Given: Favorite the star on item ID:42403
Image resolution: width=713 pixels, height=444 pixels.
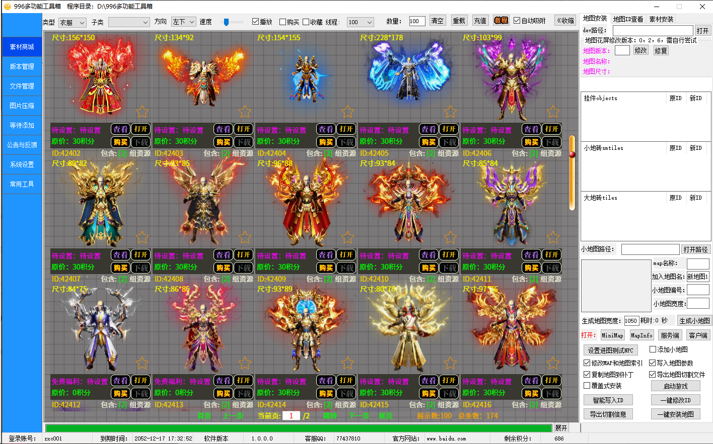Looking at the screenshot, I should (245, 112).
